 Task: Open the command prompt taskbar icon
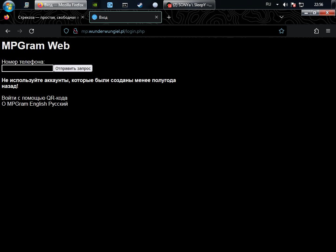pos(125,5)
